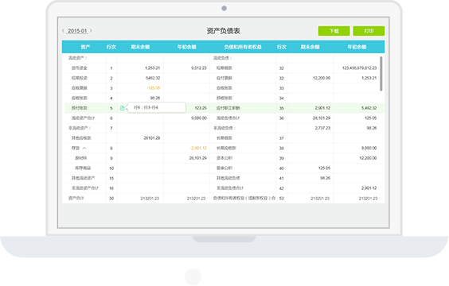The height and width of the screenshot is (286, 449).
Task: Select the 货币资金 row label
Action: point(80,68)
